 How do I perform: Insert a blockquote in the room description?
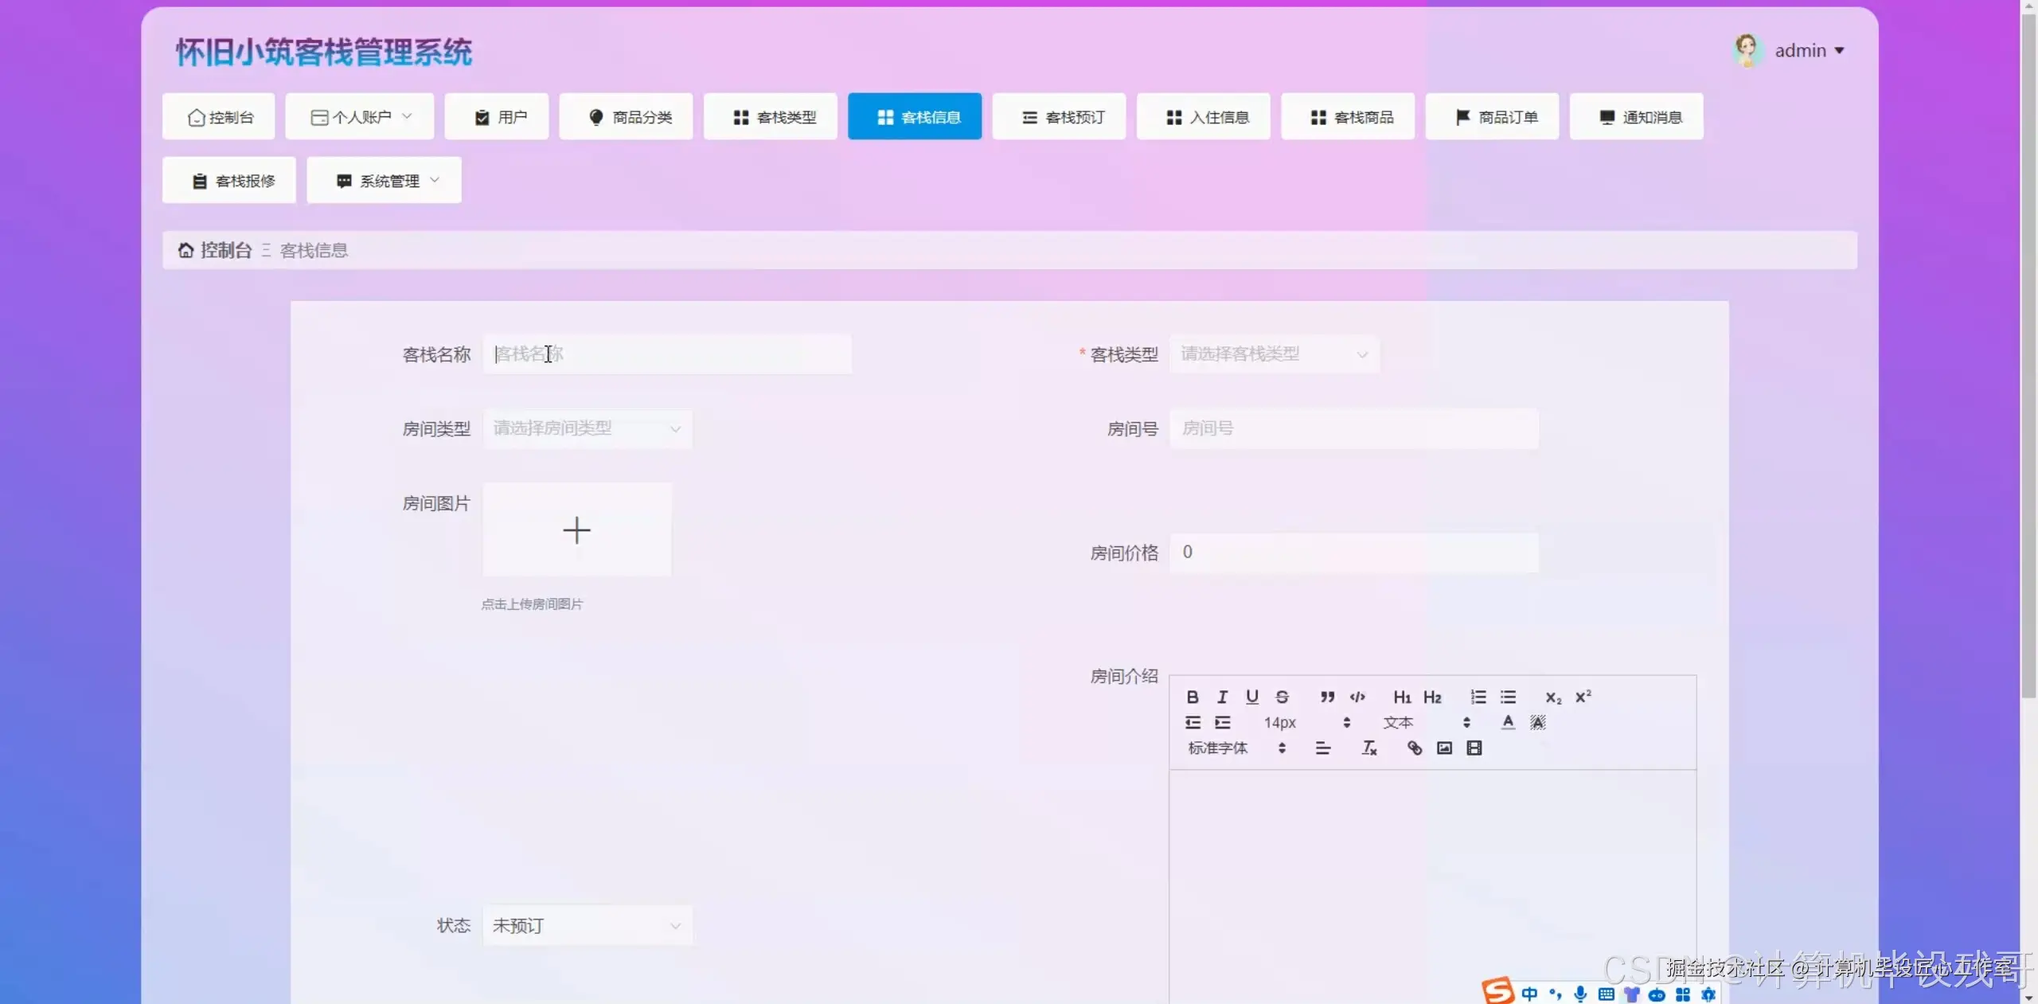pyautogui.click(x=1326, y=697)
